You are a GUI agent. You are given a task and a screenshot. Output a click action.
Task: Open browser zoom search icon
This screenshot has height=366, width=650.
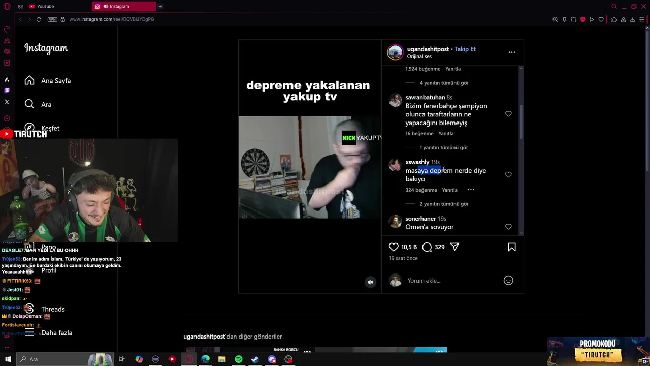pos(555,19)
